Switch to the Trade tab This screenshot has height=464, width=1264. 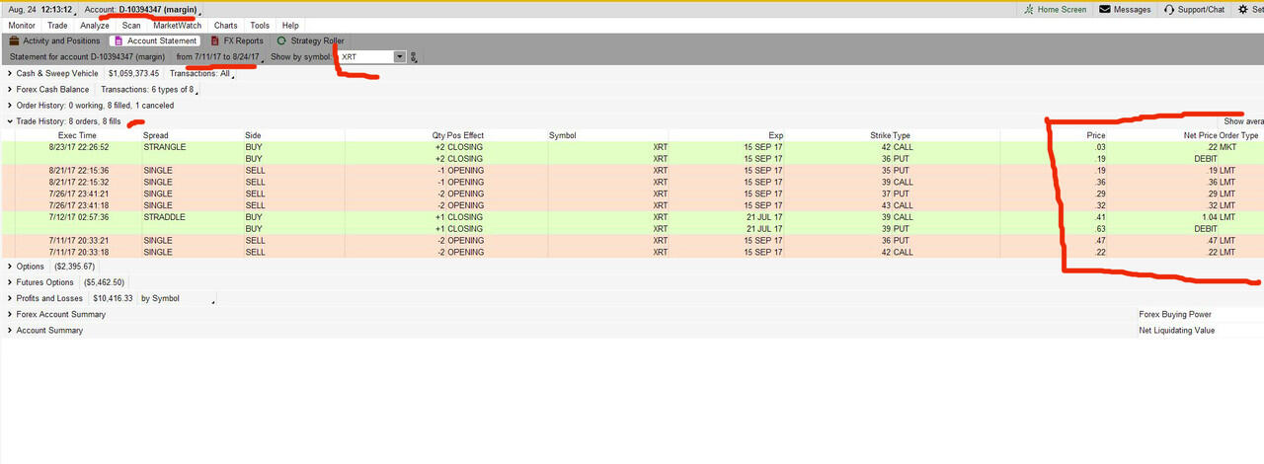(57, 25)
